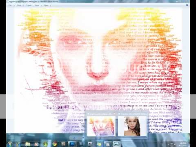Click the green round icon in taskbar
Screen dimensions: 196x147
coord(45,144)
